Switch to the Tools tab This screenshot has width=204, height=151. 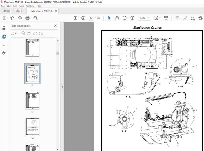coord(18,11)
